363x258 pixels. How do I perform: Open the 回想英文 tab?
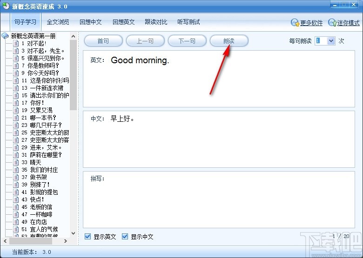pyautogui.click(x=123, y=22)
